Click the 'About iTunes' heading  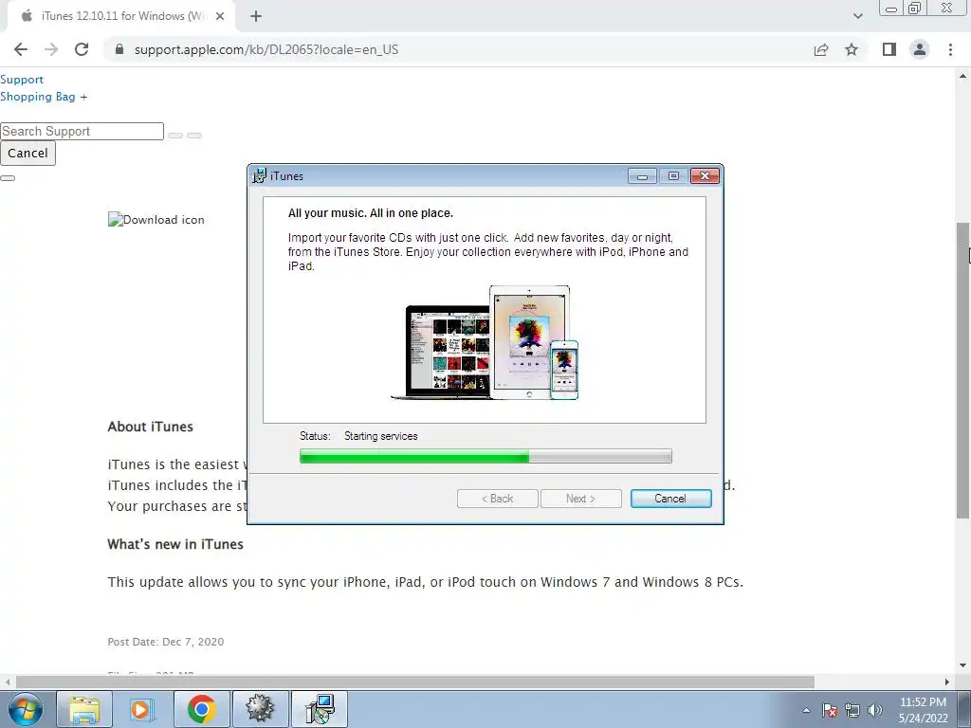tap(151, 427)
